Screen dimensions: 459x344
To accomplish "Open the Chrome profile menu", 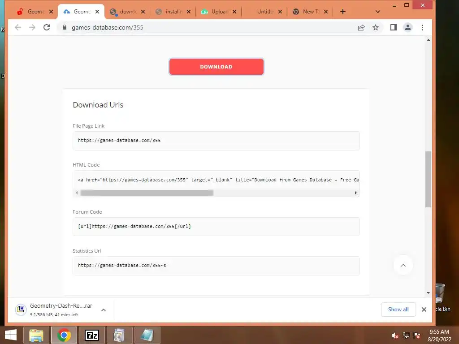I will point(408,27).
